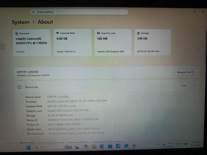Copy the Device info details
The height and width of the screenshot is (155, 207).
[184, 85]
